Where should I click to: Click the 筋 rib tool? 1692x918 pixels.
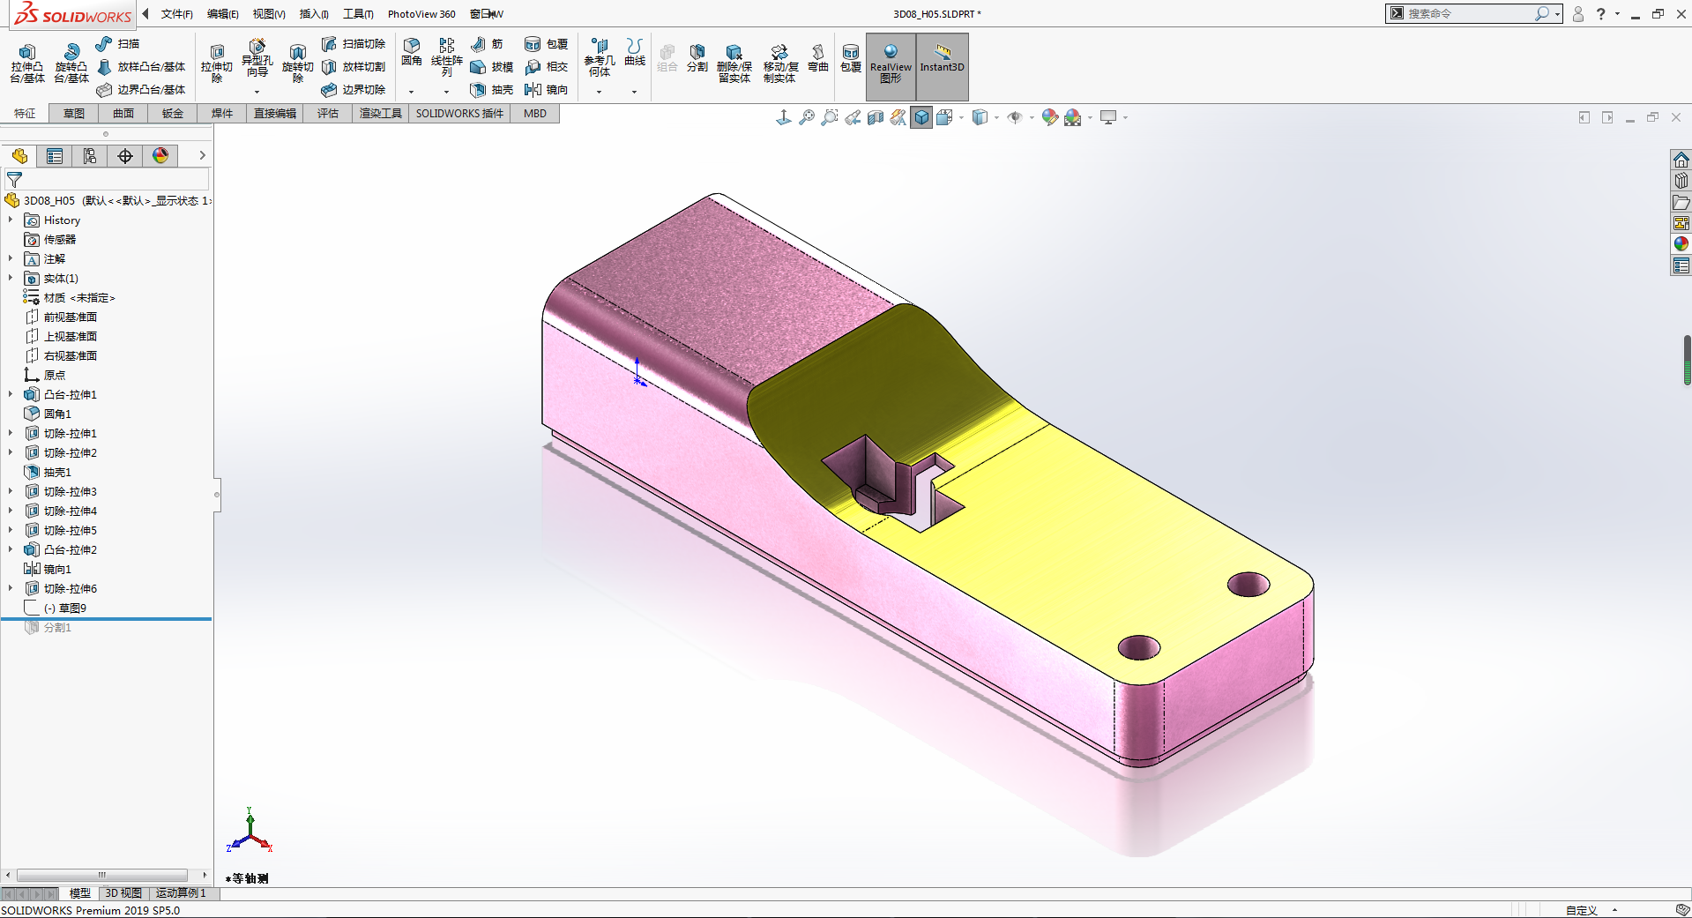coord(487,43)
